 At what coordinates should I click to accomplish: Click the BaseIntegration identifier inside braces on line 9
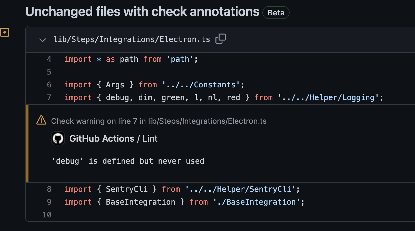click(141, 202)
